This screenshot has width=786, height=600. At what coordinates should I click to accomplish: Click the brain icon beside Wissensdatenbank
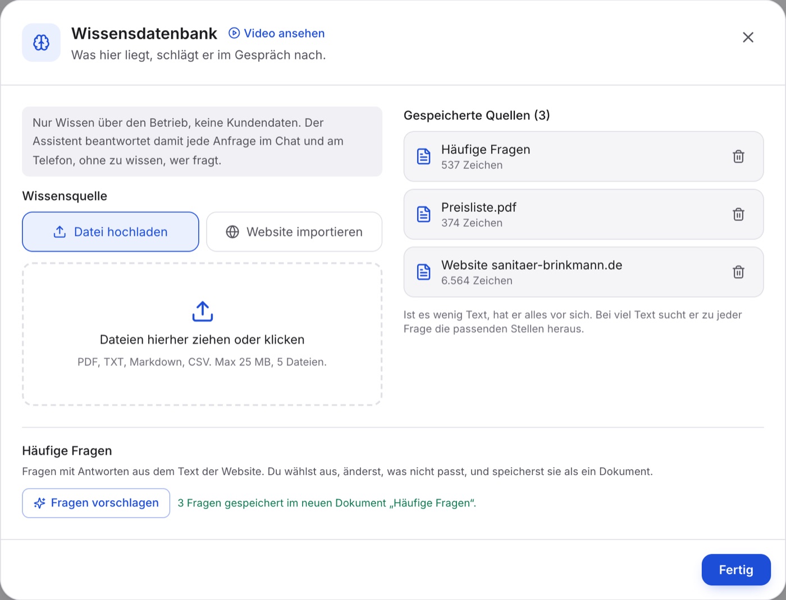point(41,43)
